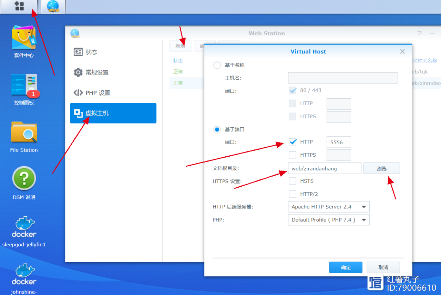The image size is (441, 295).
Task: Click the 新增 button in Web Station
Action: 180,46
